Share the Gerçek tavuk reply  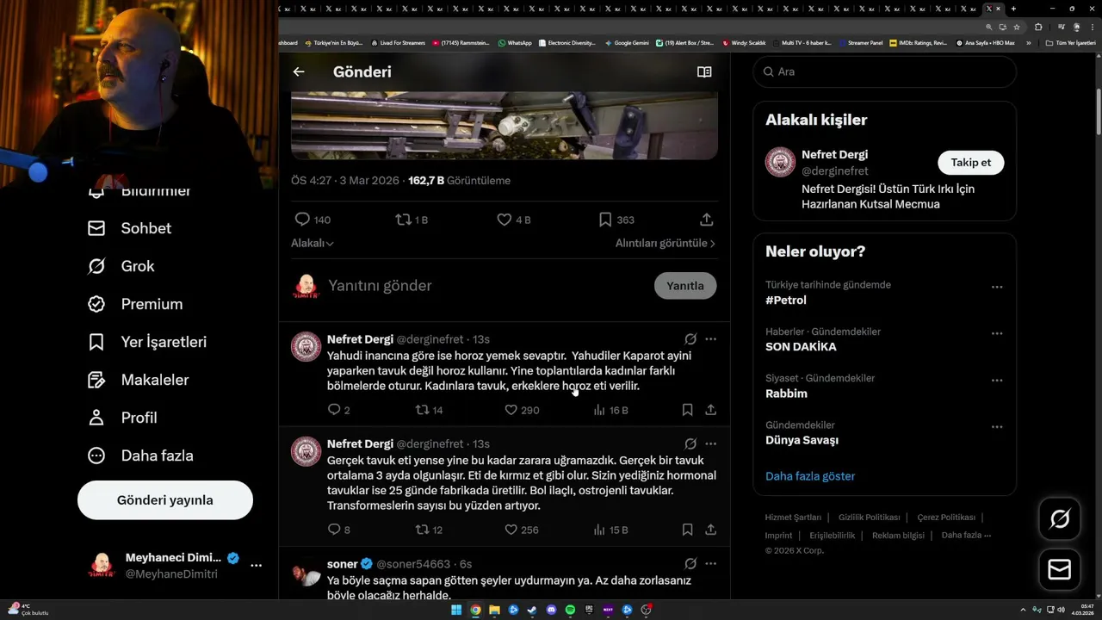click(x=711, y=530)
